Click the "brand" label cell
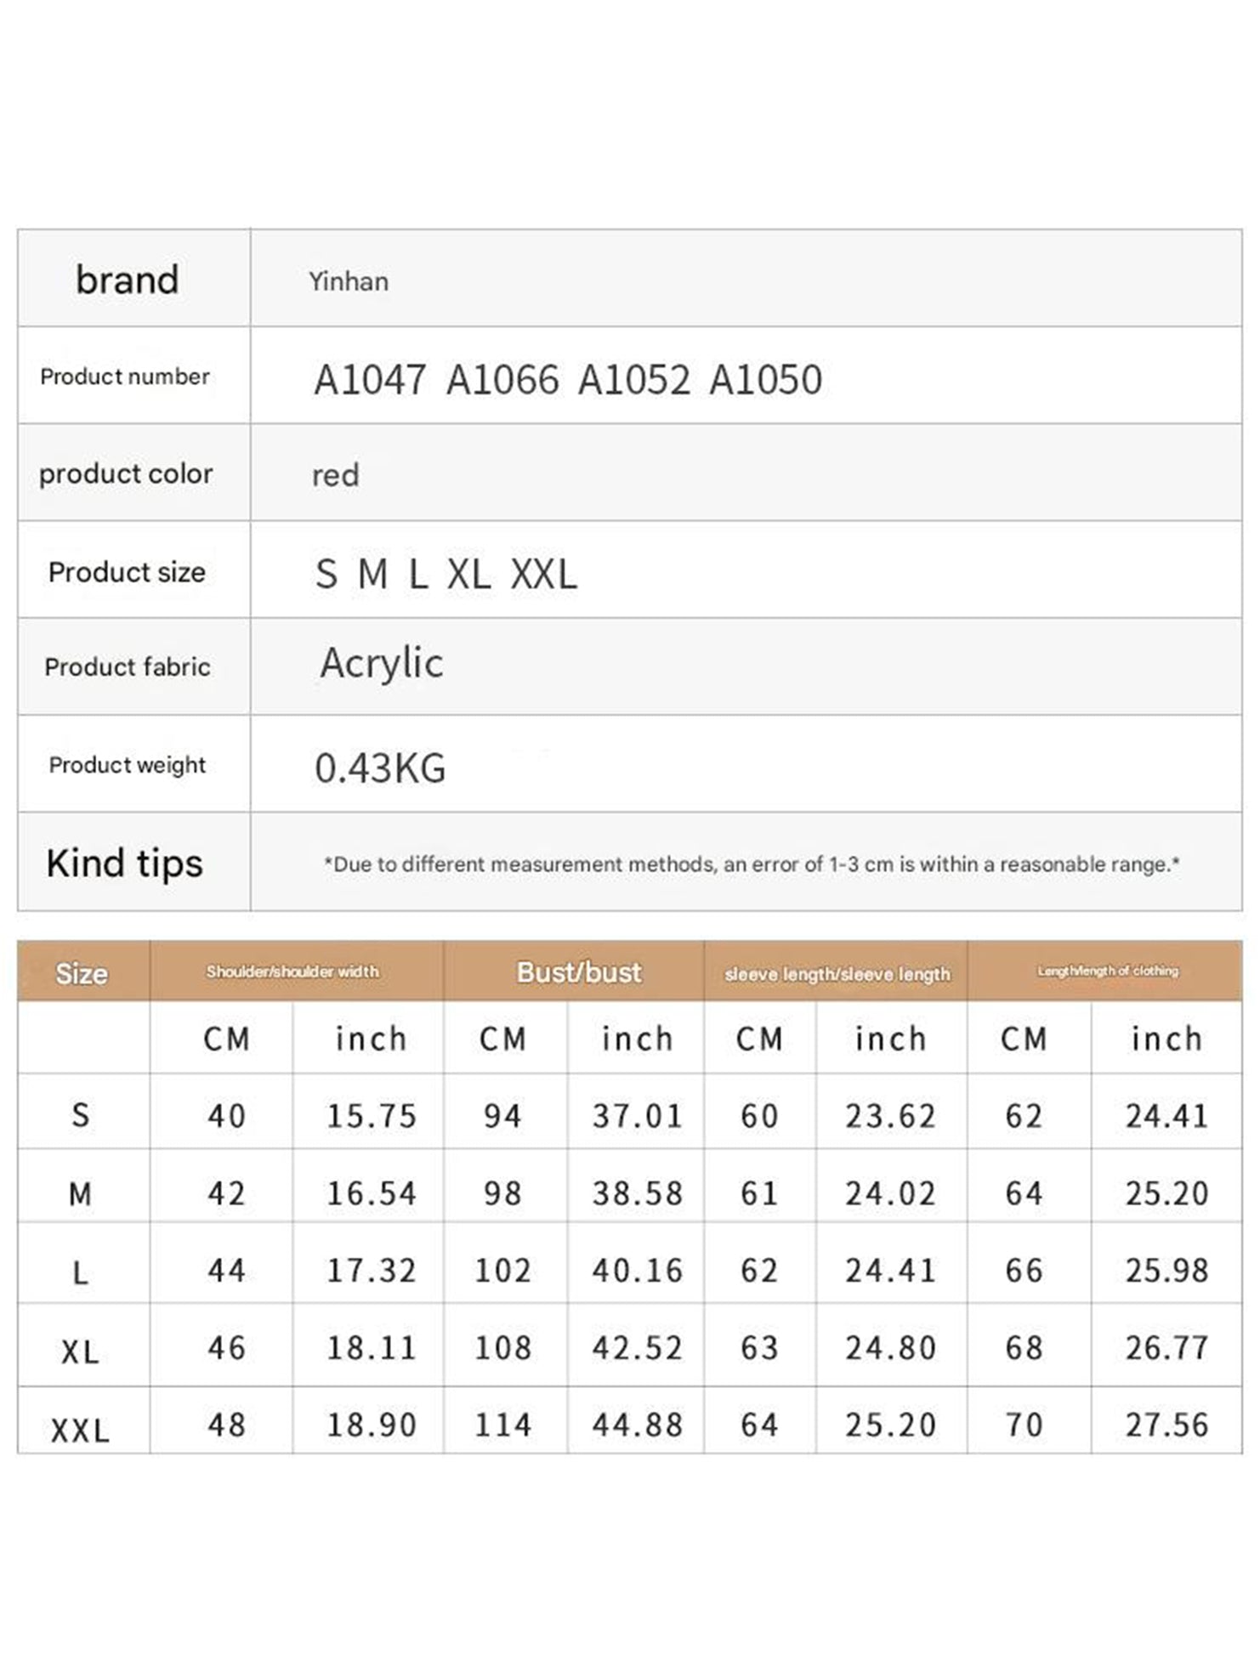This screenshot has height=1671, width=1260. 128,280
